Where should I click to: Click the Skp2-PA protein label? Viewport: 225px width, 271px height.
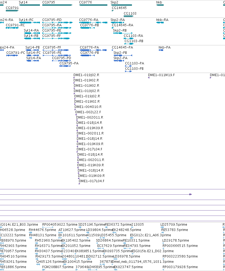click(120, 58)
